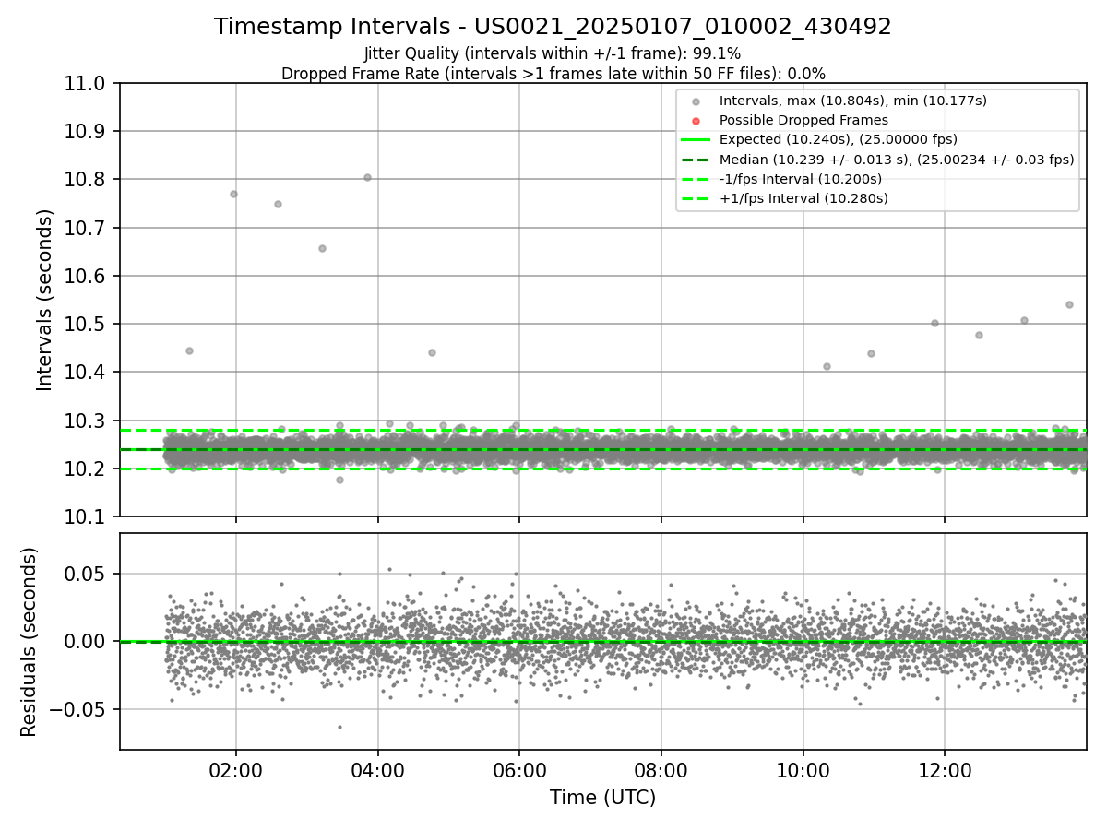Click the 'Residuals (seconds)' y-axis label
Image resolution: width=1107 pixels, height=830 pixels.
[x=30, y=642]
